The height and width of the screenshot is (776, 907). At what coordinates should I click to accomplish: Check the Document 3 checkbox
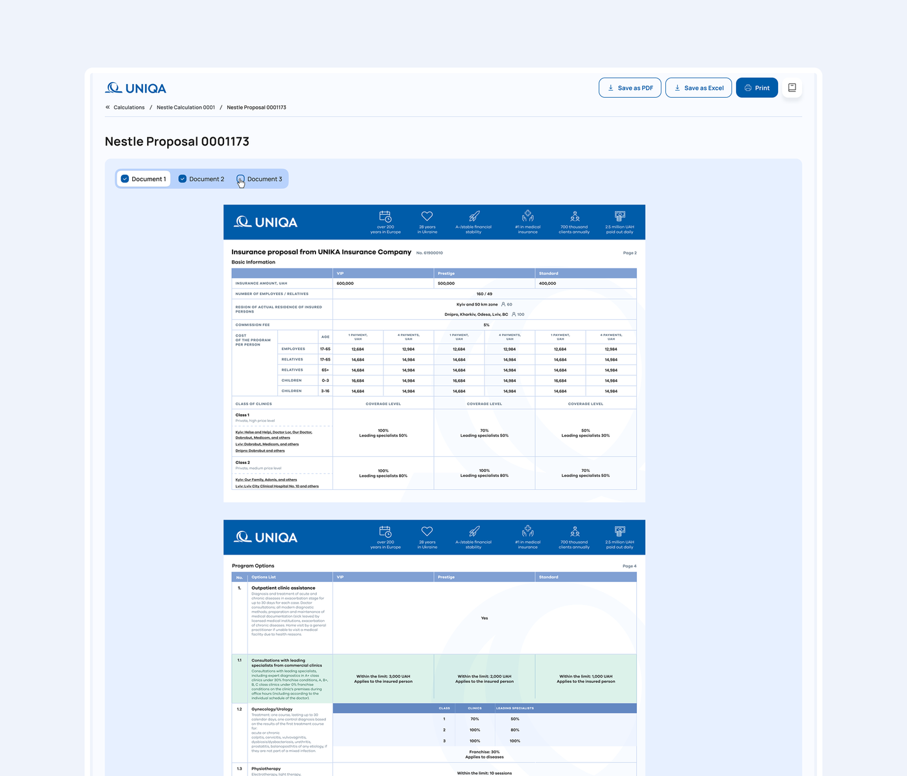(x=240, y=179)
